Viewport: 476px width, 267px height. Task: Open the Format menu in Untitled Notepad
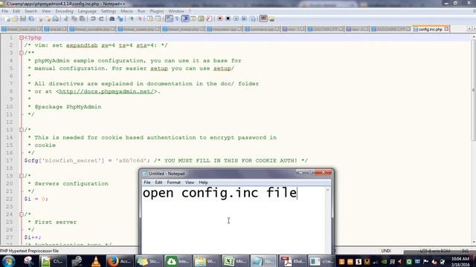click(x=173, y=182)
